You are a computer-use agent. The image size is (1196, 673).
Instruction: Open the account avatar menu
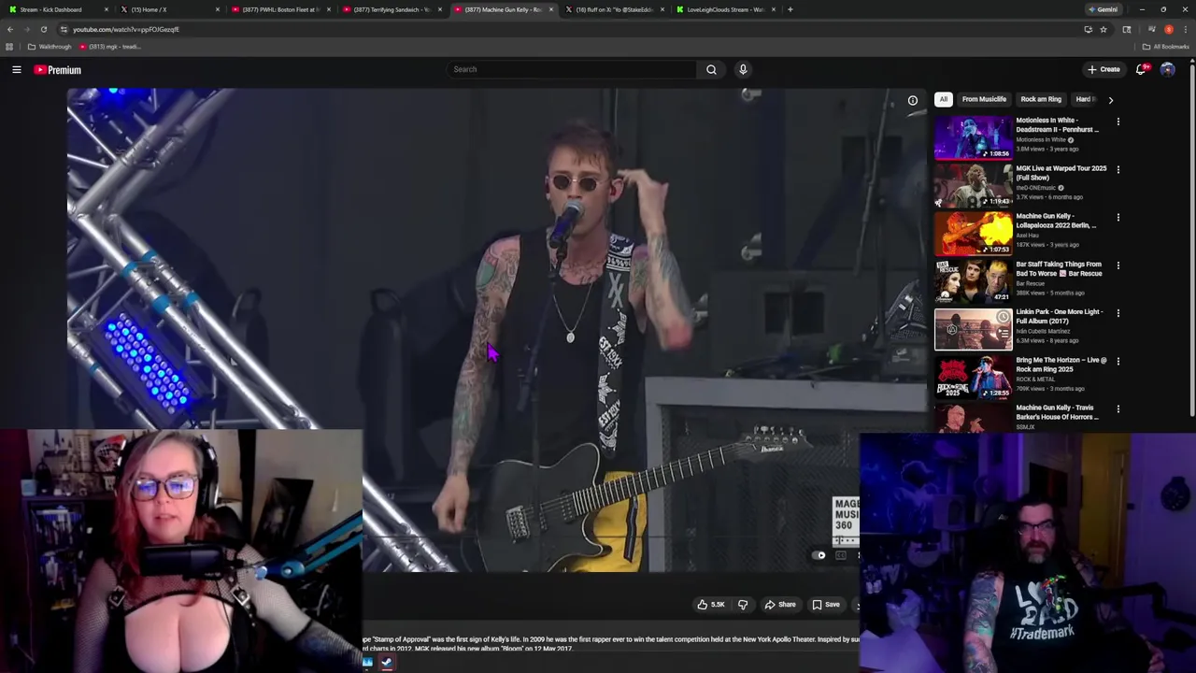[x=1167, y=69]
